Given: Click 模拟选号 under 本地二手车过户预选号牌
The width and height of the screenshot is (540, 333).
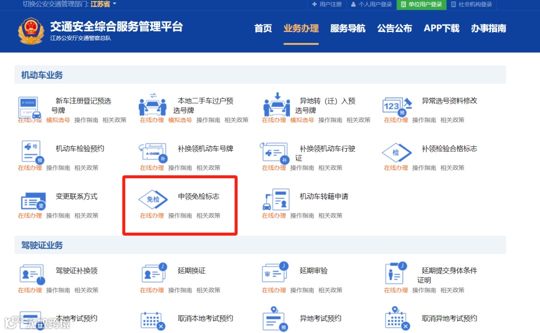Looking at the screenshot, I should (180, 120).
